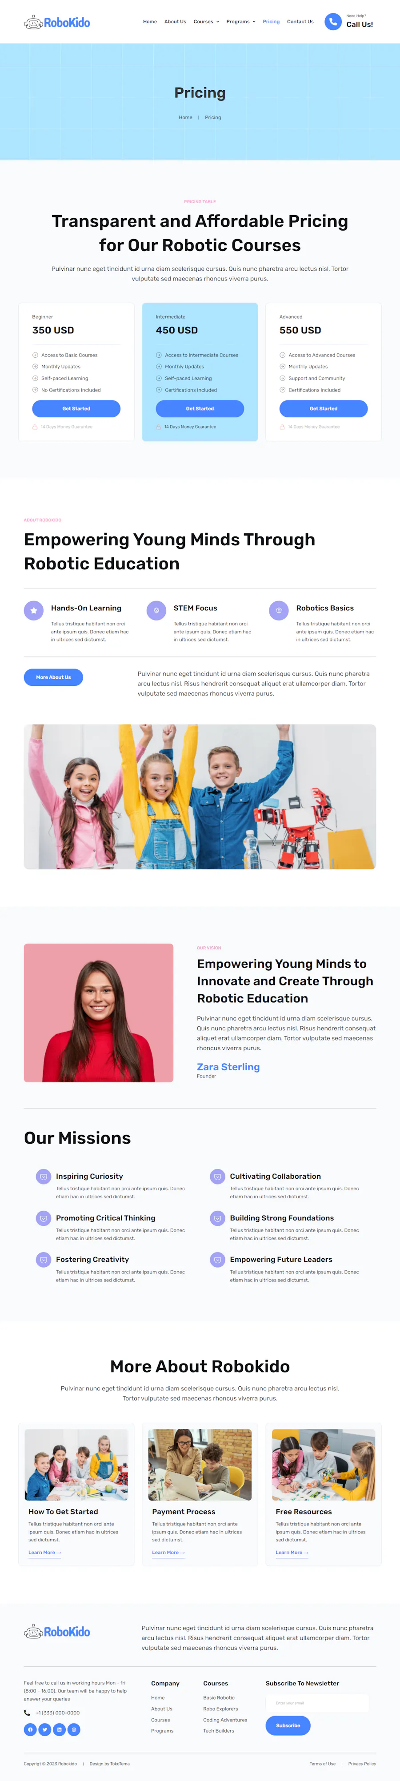Click the newsletter email input field
Screen dimensions: 400x1781
[317, 1703]
